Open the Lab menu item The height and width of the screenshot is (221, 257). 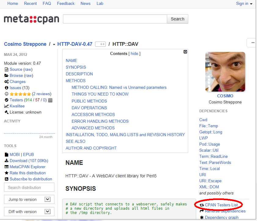pos(100,4)
